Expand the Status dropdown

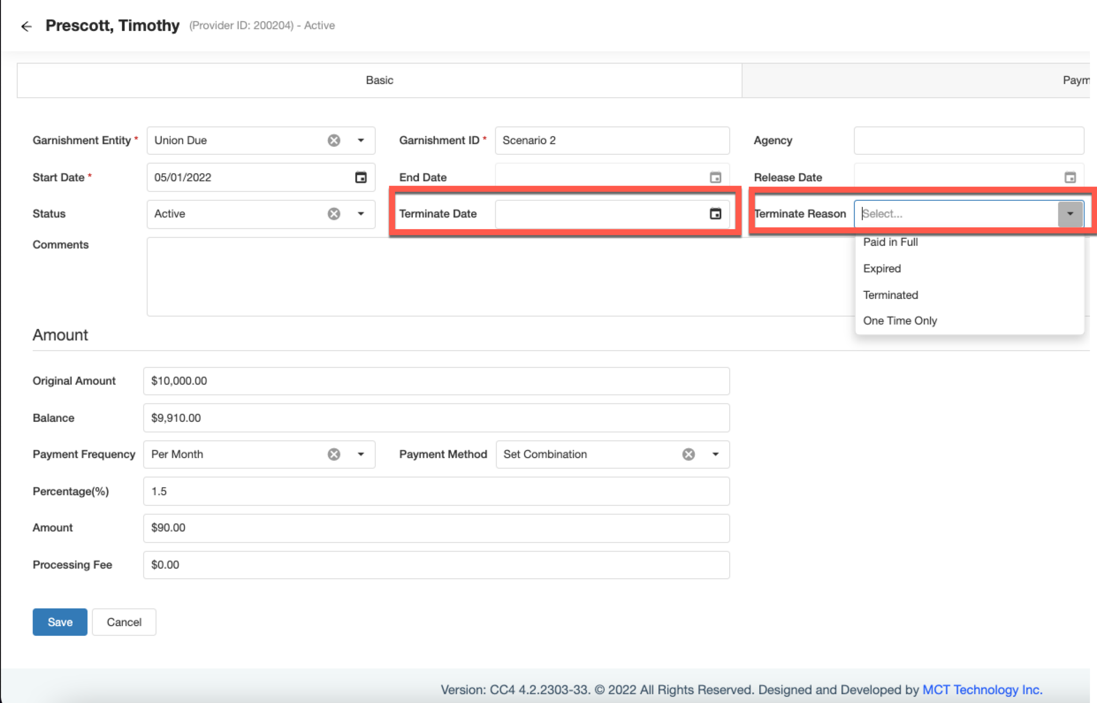pos(361,214)
